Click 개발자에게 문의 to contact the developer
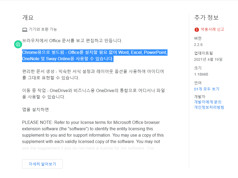The height and width of the screenshot is (178, 238). click(x=208, y=102)
